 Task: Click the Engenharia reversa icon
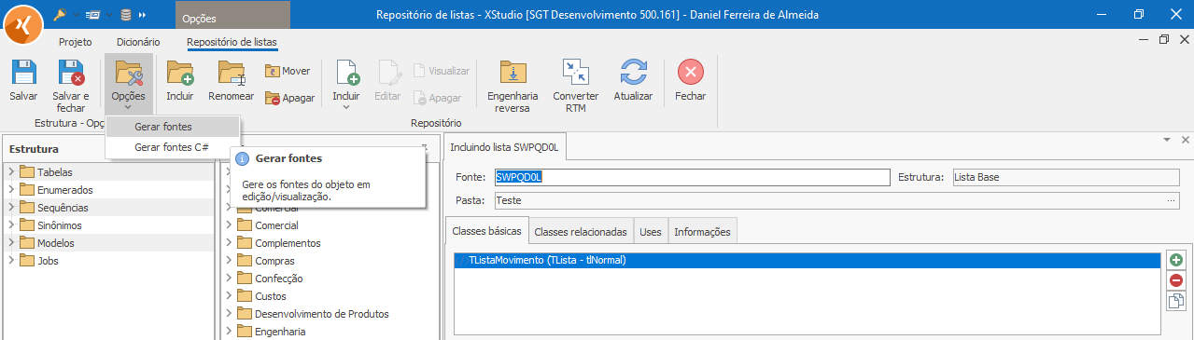pyautogui.click(x=513, y=73)
